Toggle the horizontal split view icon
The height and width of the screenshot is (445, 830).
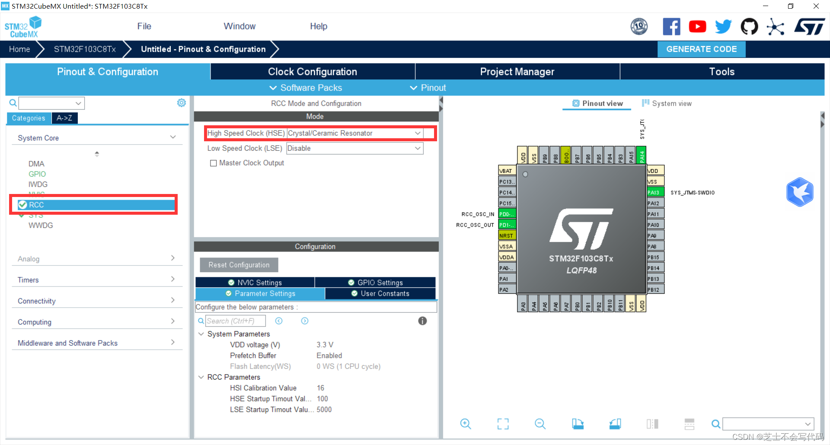click(x=690, y=424)
